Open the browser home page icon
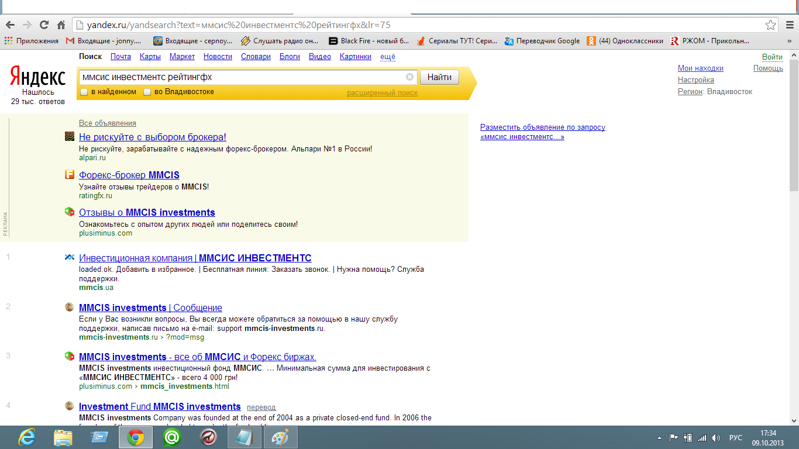The height and width of the screenshot is (449, 799). tap(61, 25)
